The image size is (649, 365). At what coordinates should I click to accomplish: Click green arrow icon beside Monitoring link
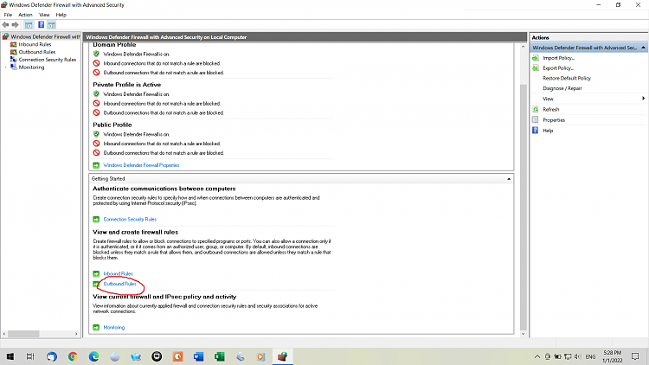[x=96, y=327]
